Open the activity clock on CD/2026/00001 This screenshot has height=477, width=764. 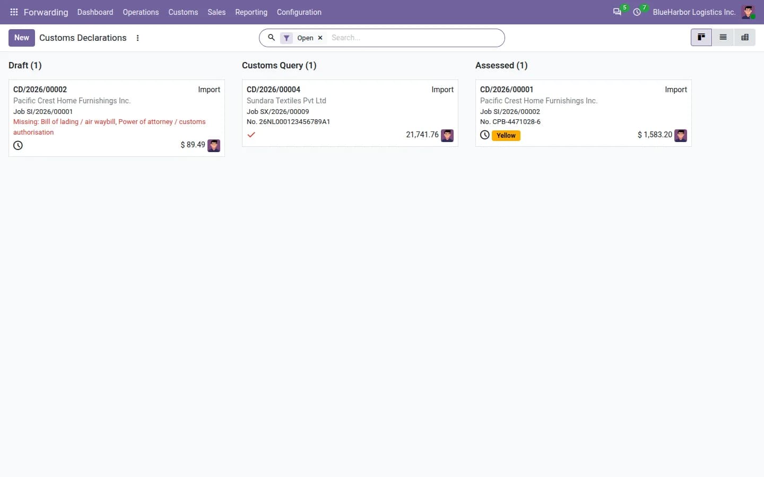[x=485, y=135]
